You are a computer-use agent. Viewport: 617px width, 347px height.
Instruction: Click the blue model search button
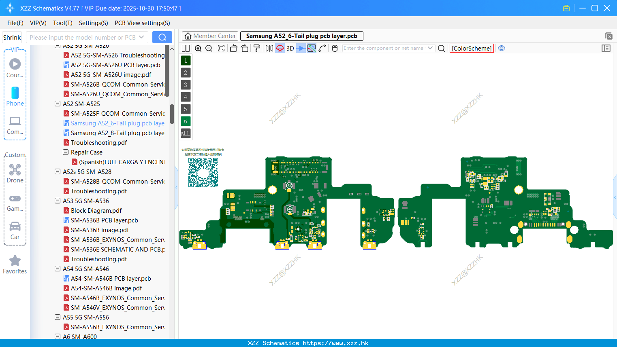tap(162, 37)
